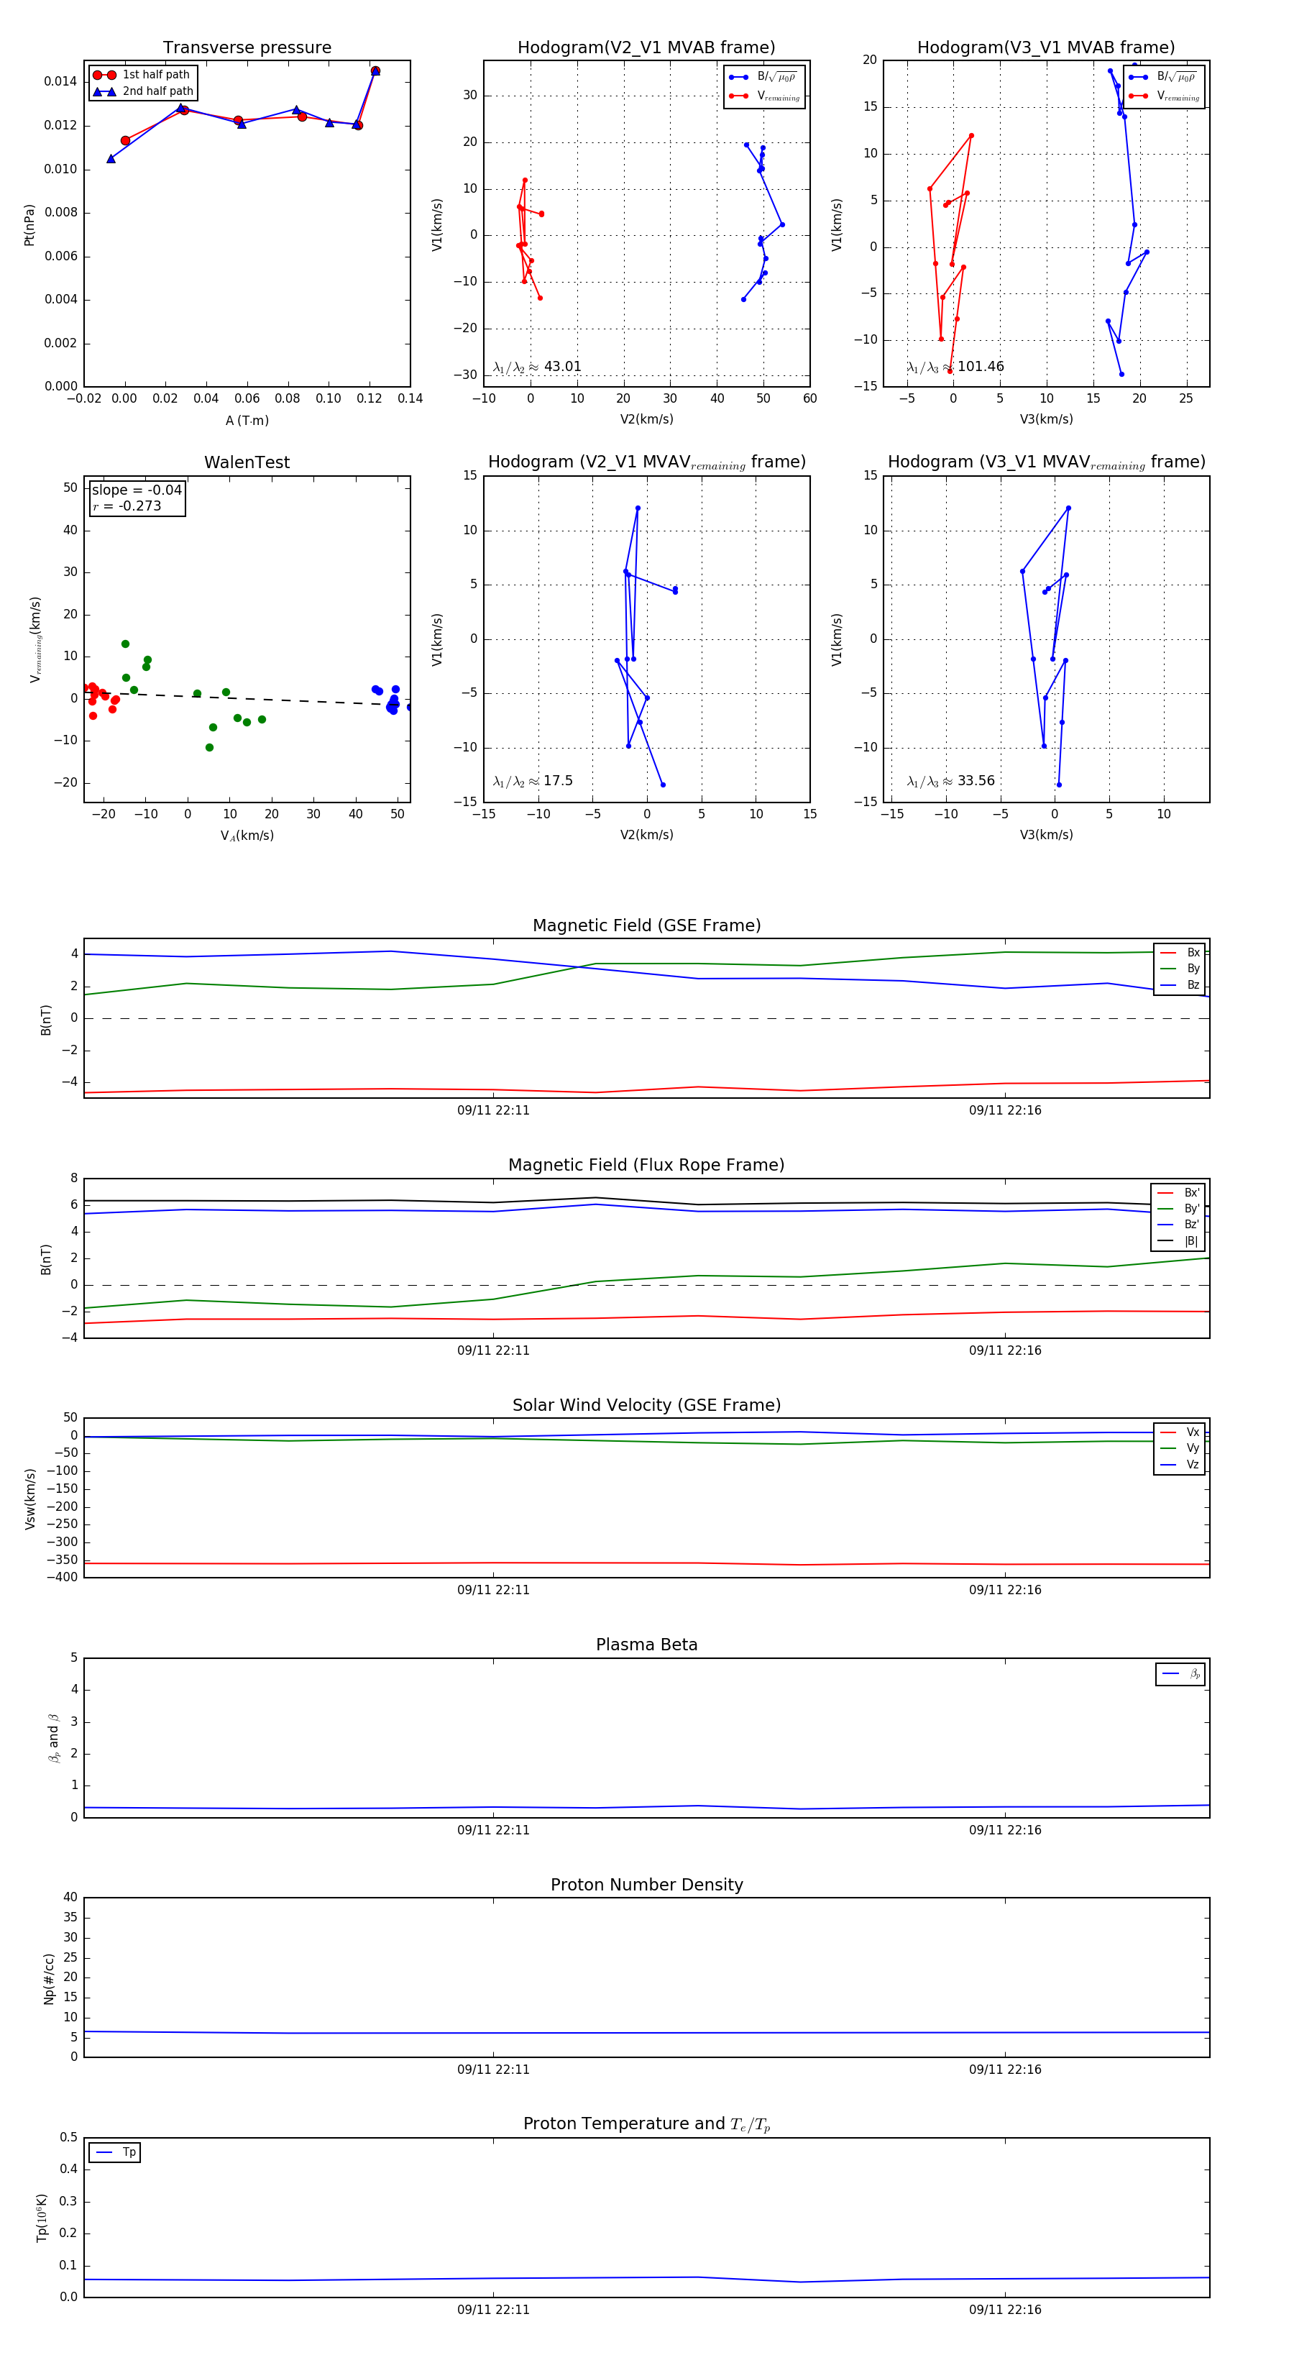Viewport: 1294px width, 2373px height.
Task: Click the "Np(#/cc)" y-axis label
Action: [49, 1977]
